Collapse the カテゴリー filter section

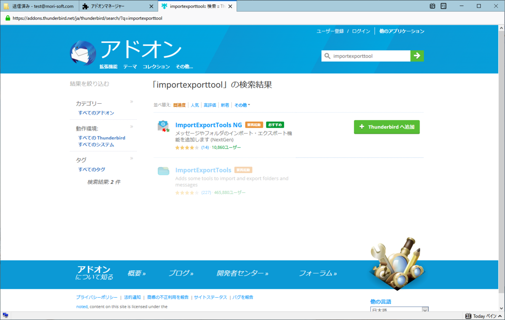tap(132, 102)
